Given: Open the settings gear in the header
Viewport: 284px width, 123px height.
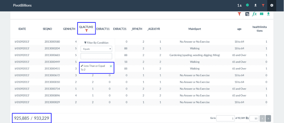Looking at the screenshot, I should tap(271, 5).
